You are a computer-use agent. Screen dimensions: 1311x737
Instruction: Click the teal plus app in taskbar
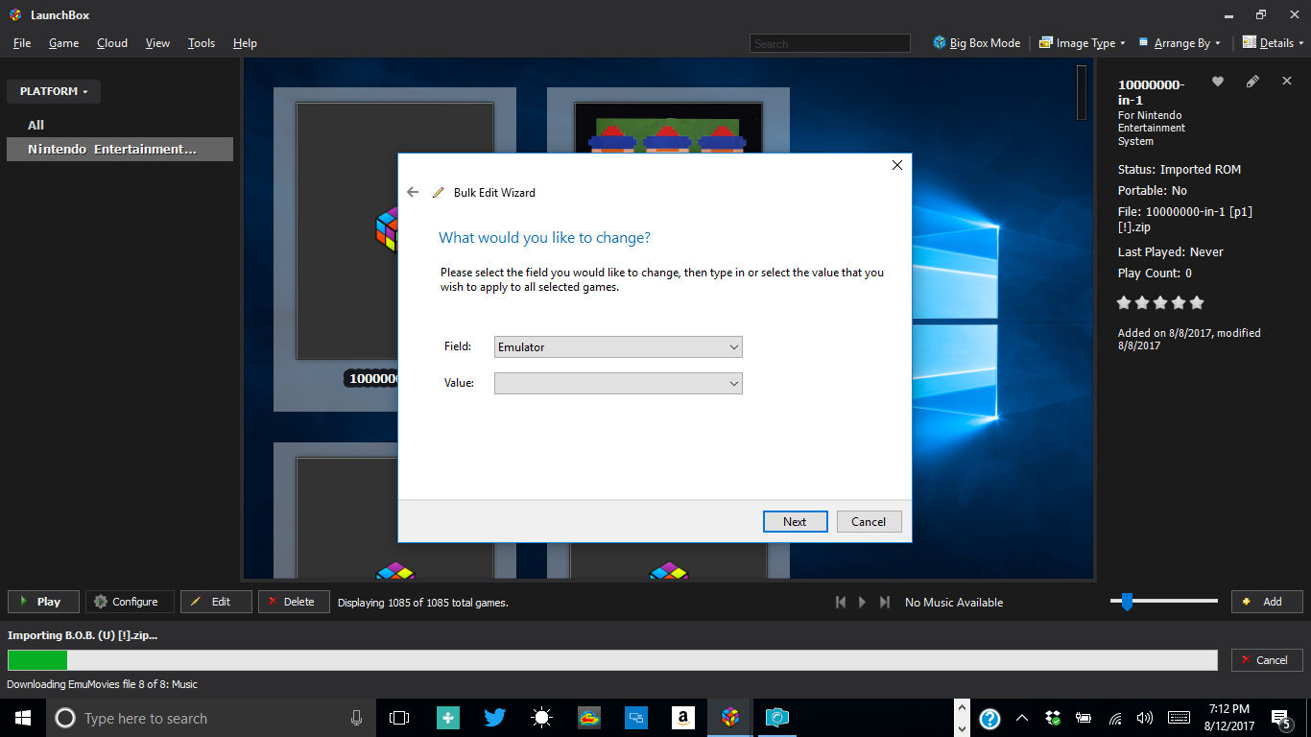click(x=447, y=718)
